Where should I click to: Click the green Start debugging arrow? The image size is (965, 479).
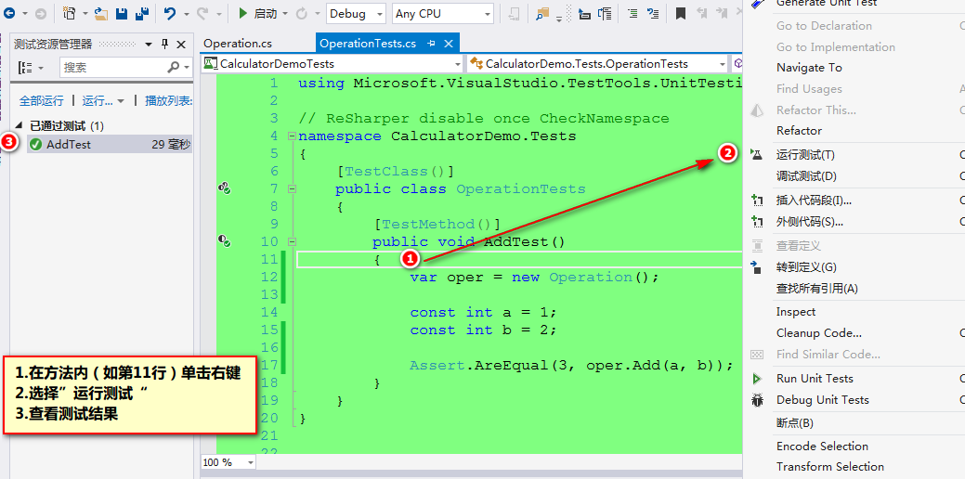(x=243, y=13)
